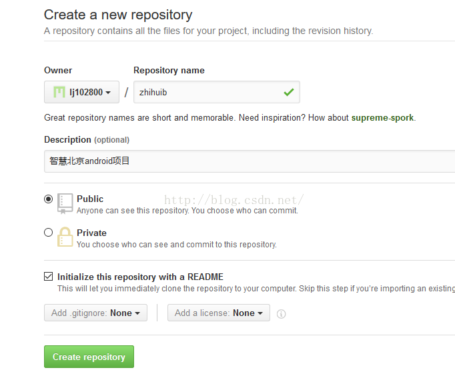Open the Owner dropdown lj102800

coord(81,92)
